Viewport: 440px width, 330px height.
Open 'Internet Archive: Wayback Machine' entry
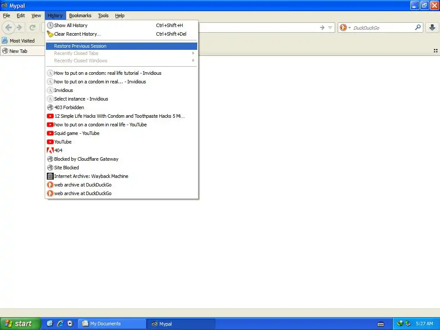pyautogui.click(x=122, y=176)
